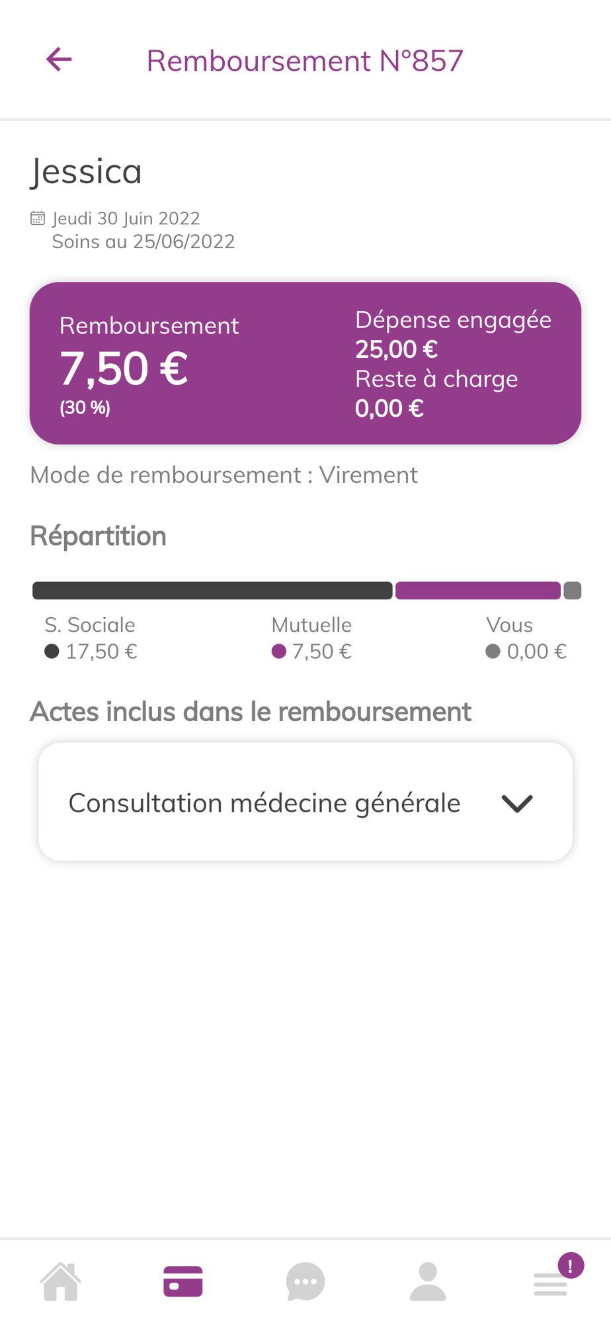Go back using the arrow icon
Screen dimensions: 611x1323
(59, 60)
